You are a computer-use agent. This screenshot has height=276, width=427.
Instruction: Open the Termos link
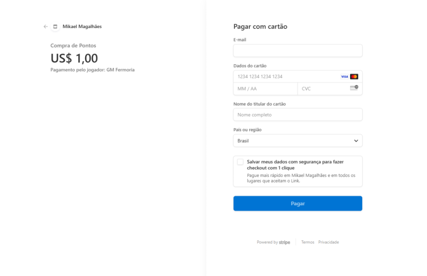(307, 242)
